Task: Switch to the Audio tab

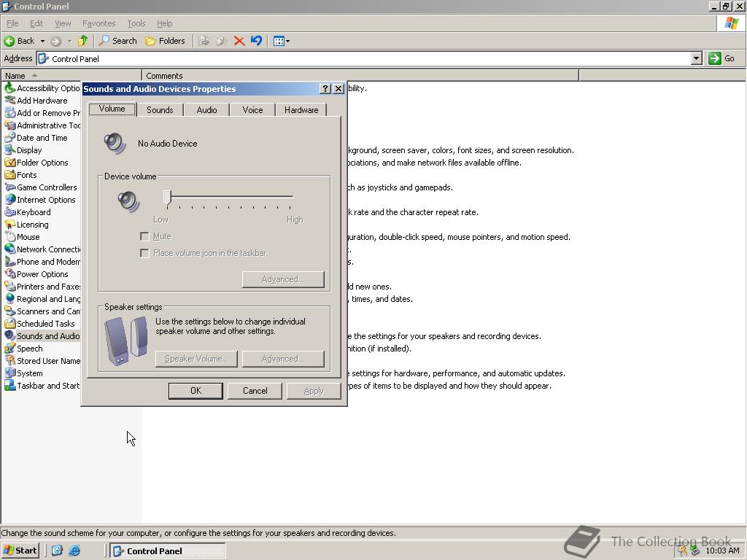Action: click(x=206, y=110)
